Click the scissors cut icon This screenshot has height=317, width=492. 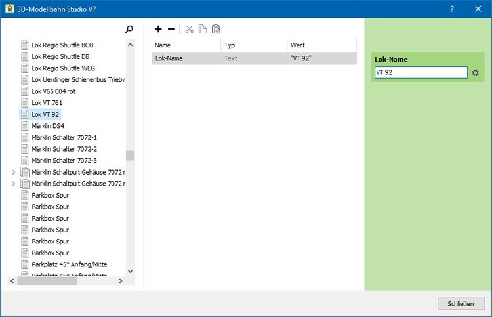(189, 29)
